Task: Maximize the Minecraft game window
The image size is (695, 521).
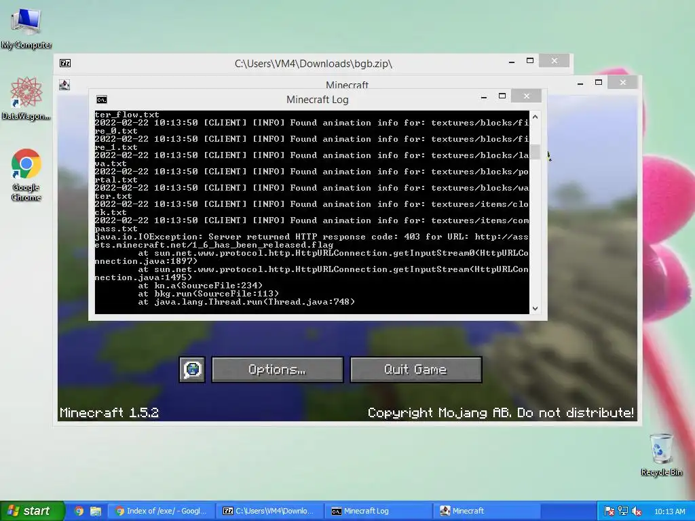Action: tap(599, 82)
